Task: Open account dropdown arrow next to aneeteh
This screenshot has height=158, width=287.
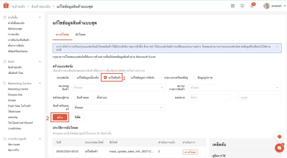Action: [x=285, y=6]
